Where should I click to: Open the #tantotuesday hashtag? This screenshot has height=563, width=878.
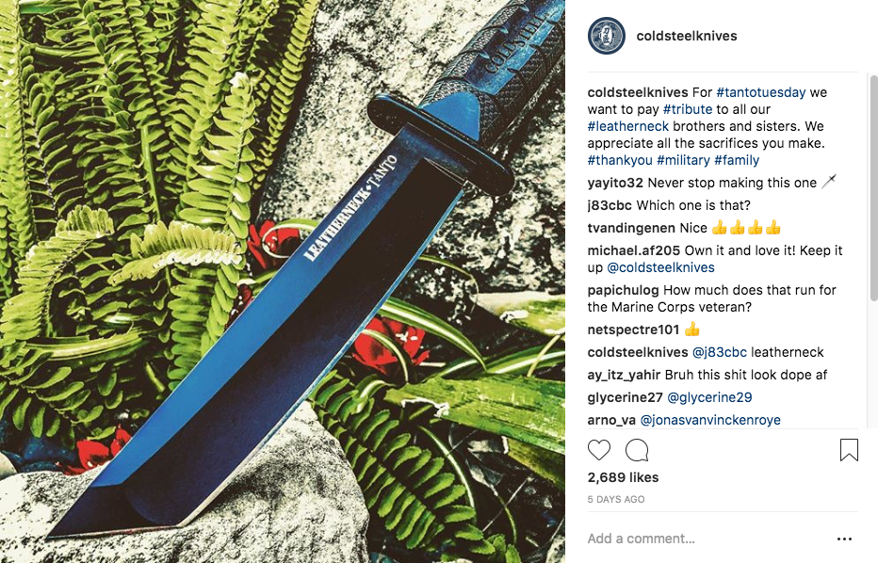[760, 92]
